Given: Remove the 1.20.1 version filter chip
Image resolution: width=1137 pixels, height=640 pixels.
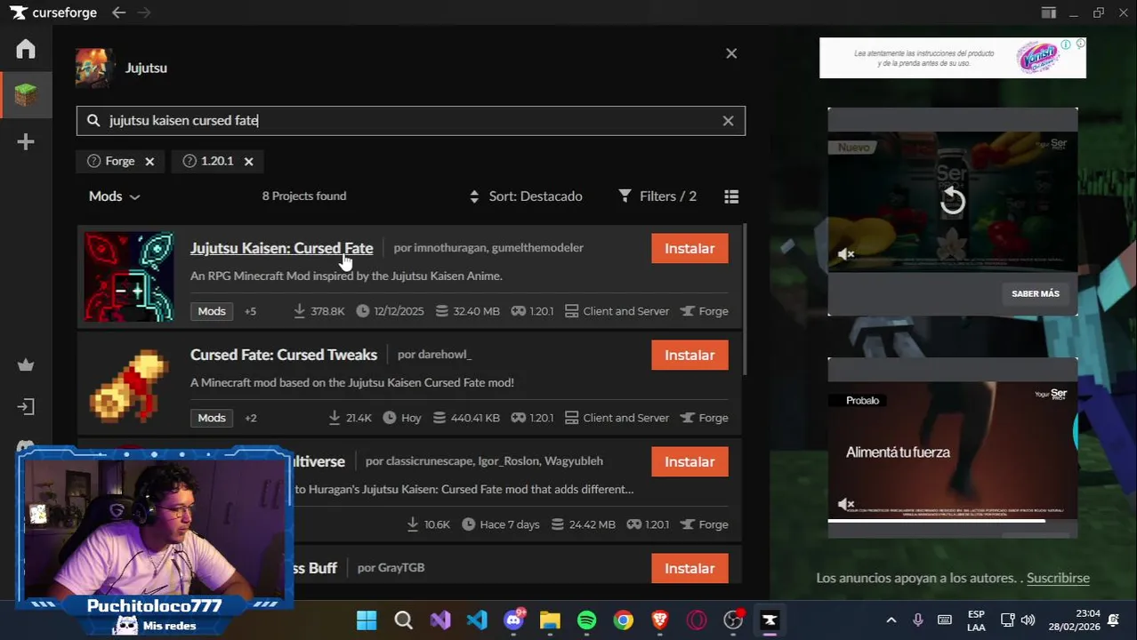Looking at the screenshot, I should [248, 161].
